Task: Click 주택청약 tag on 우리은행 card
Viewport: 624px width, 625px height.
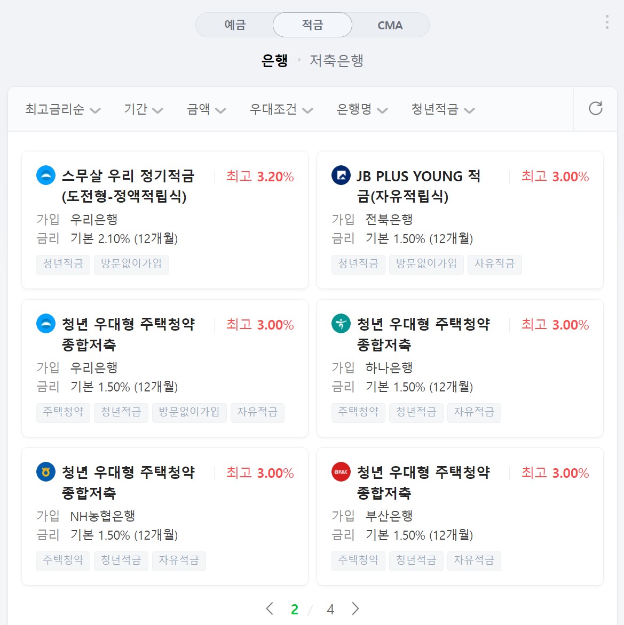Action: (63, 412)
